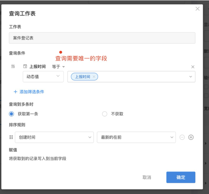
Task: Click the 上报时间 chip label text
Action: click(83, 77)
